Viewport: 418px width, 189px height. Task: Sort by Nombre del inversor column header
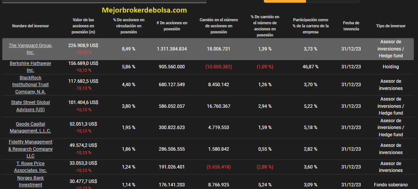point(30,26)
